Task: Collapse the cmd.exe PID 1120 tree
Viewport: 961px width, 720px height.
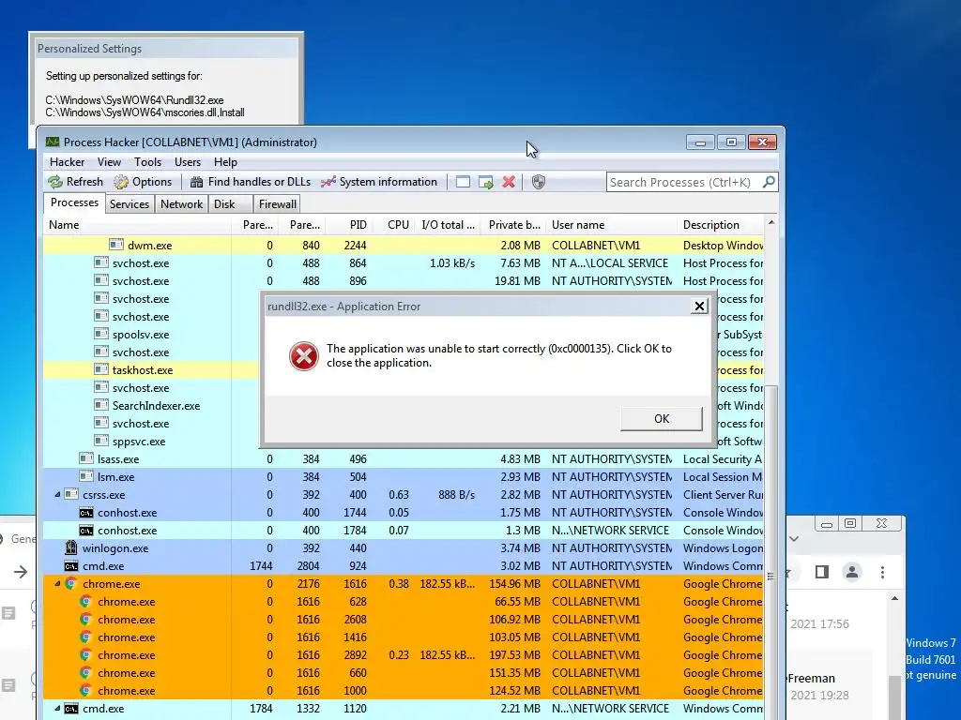Action: pos(57,709)
